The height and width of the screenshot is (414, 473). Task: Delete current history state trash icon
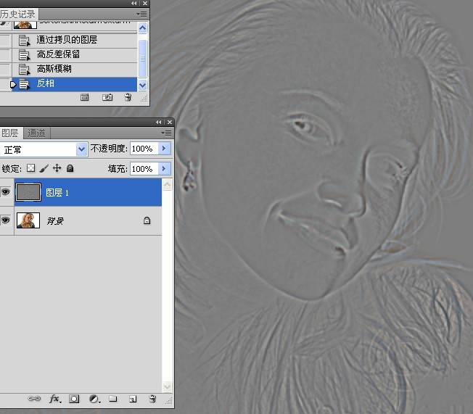pos(128,97)
